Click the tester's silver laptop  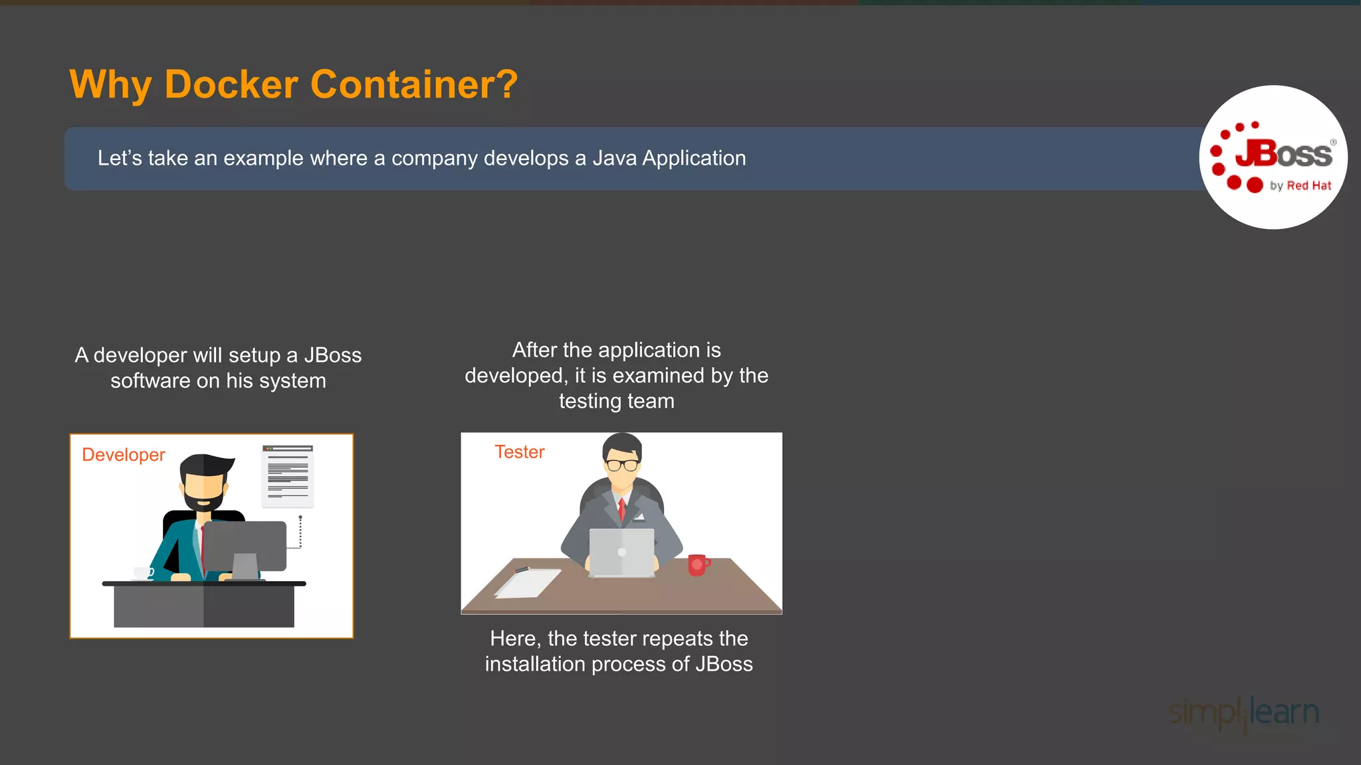click(x=621, y=552)
